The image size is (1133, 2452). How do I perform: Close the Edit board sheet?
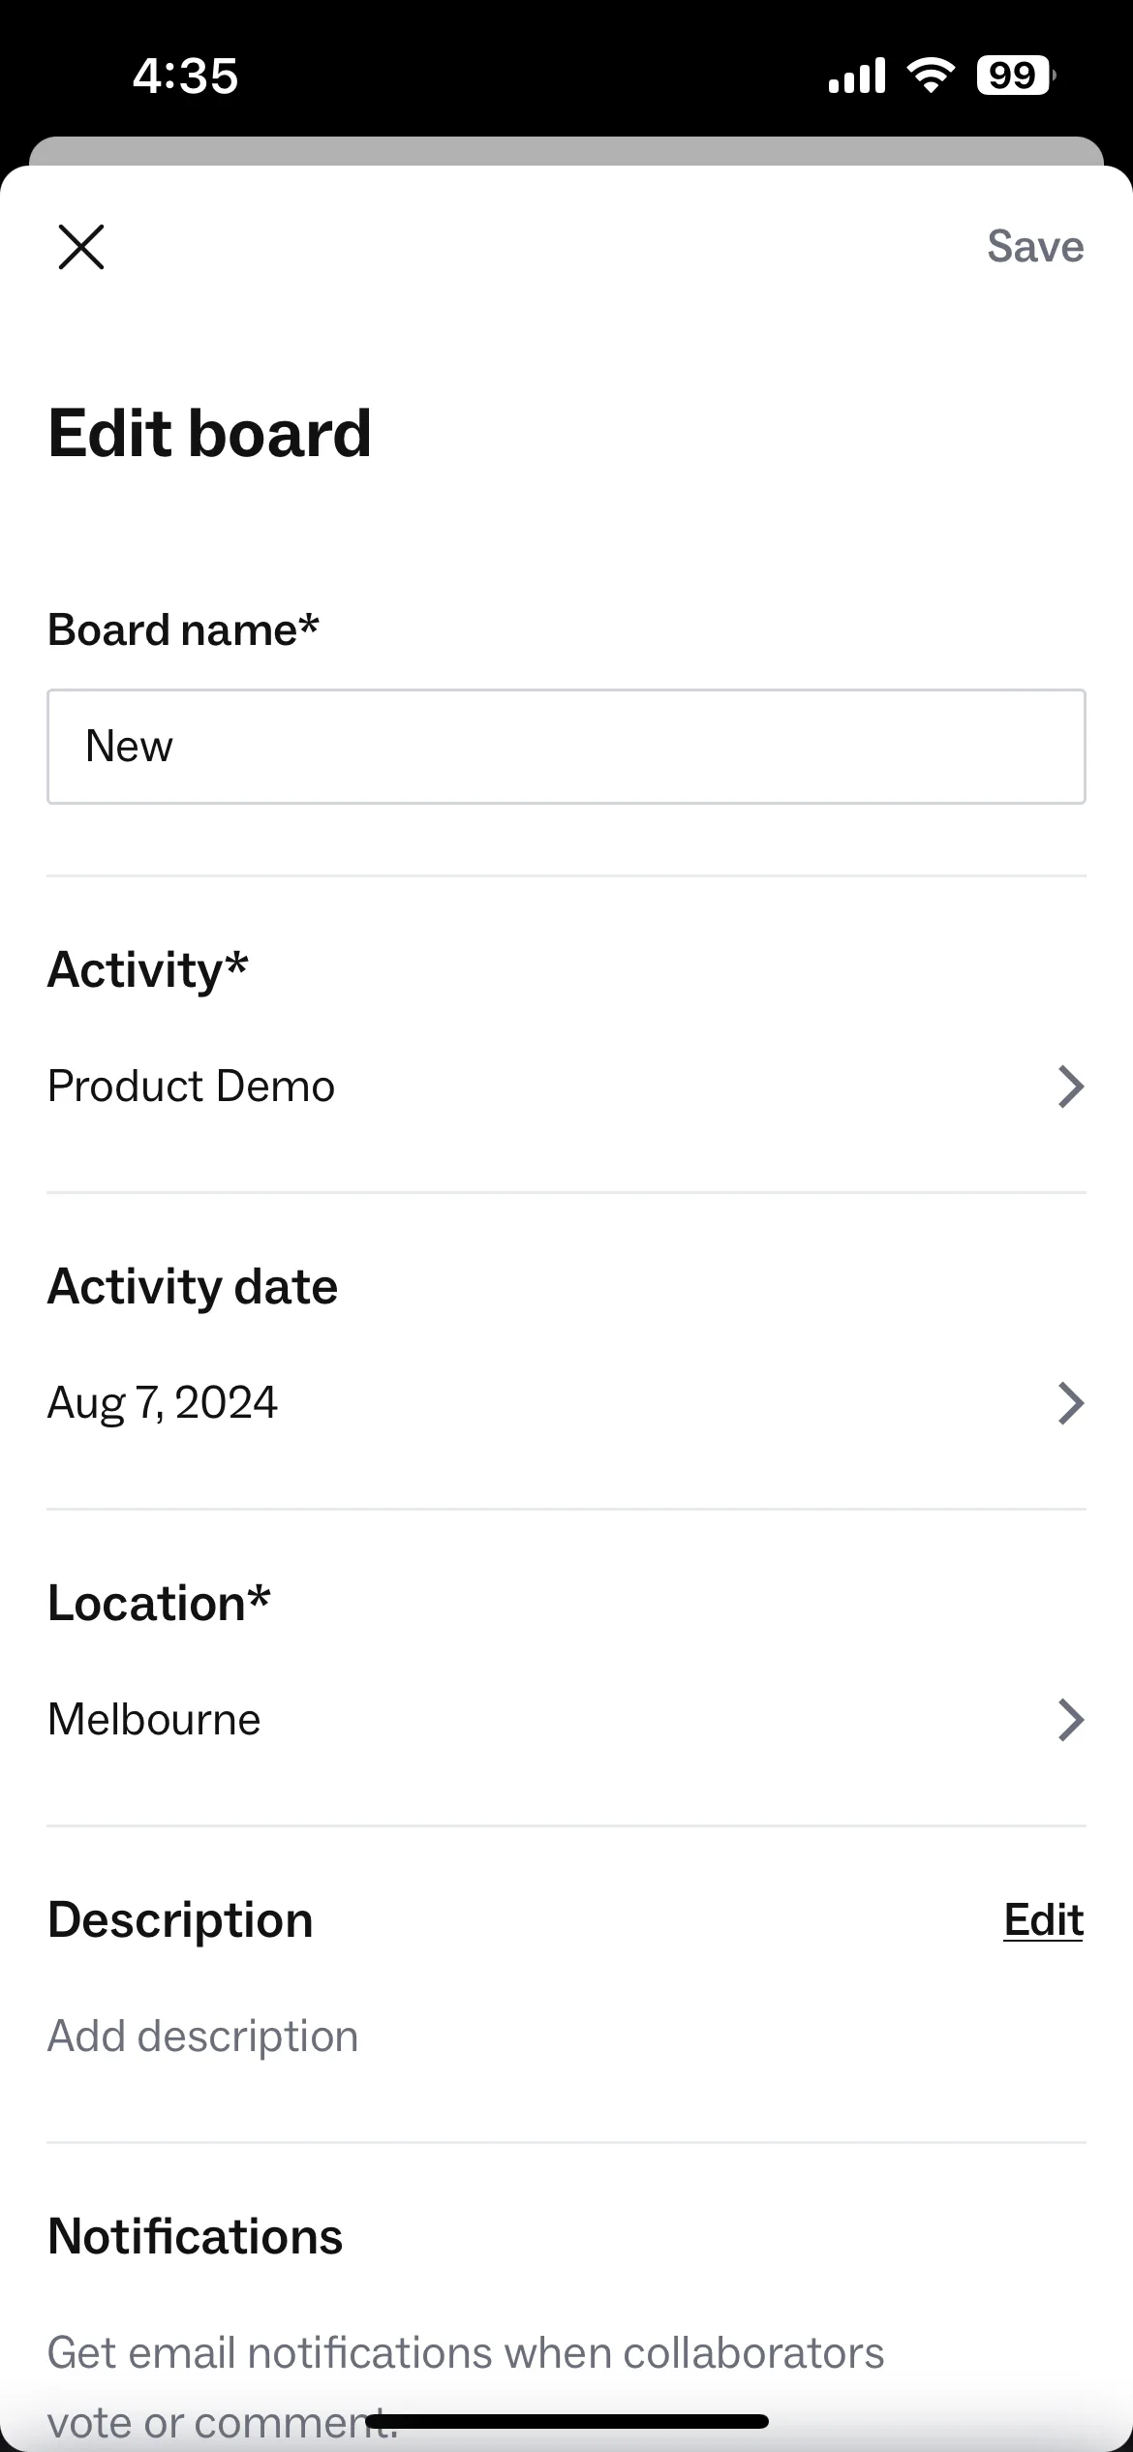point(81,247)
